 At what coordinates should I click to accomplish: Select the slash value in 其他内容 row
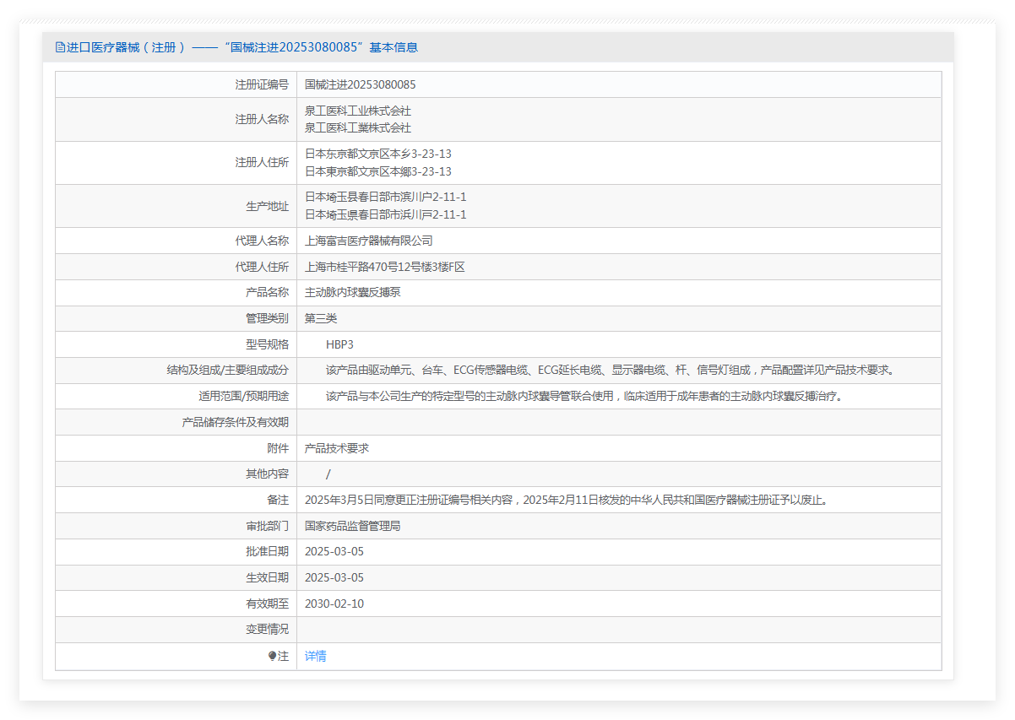[x=328, y=474]
